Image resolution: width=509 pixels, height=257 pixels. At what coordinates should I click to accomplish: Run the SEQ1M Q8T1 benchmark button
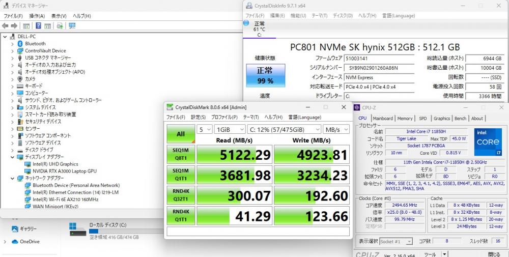(181, 155)
